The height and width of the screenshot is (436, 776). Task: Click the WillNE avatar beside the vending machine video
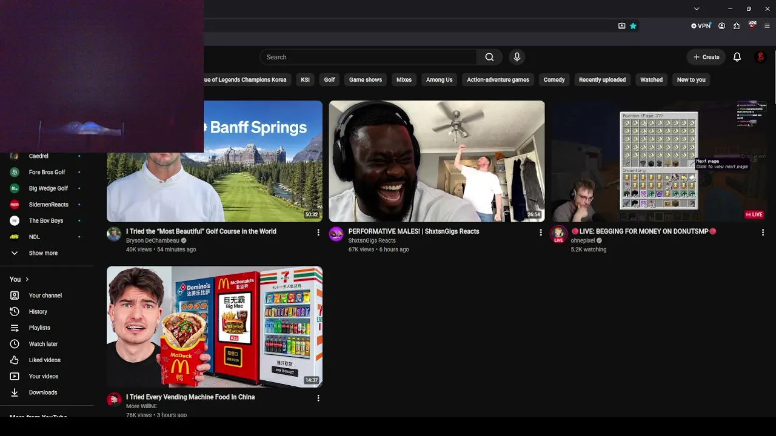[x=114, y=400]
